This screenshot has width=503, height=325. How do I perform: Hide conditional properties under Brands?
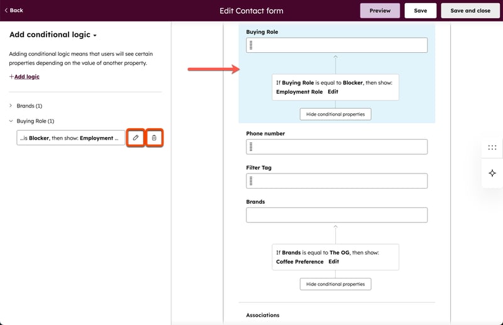335,284
